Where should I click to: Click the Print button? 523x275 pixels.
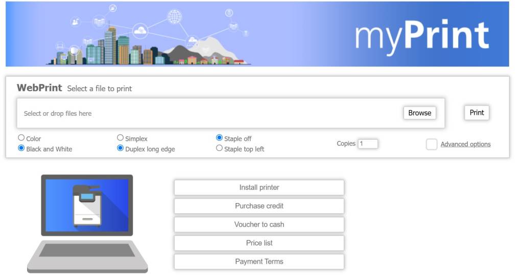coord(477,113)
